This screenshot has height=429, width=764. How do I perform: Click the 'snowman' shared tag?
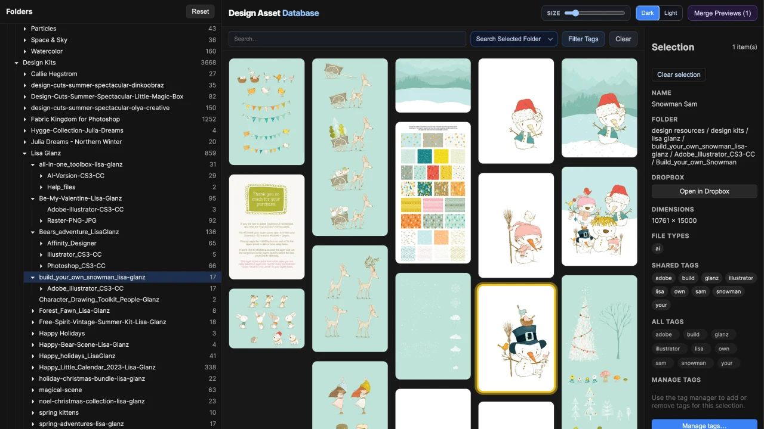[728, 292]
